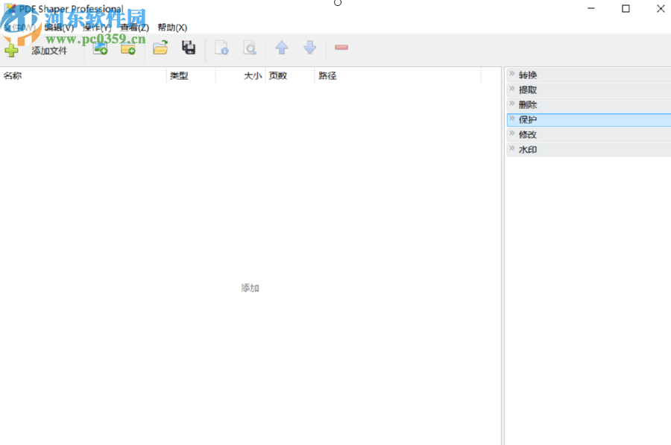Select the add image files toolbar icon
Viewport: 671px width, 445px height.
[x=100, y=47]
